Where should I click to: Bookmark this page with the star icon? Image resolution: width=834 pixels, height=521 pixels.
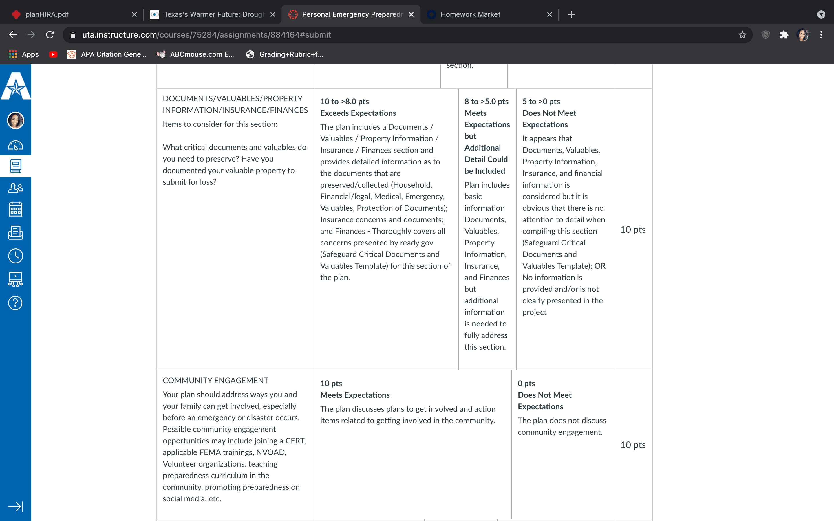tap(742, 35)
